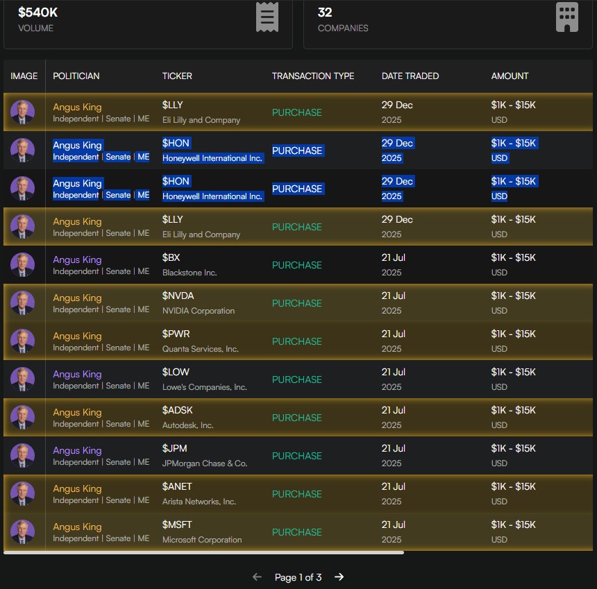Click $1K - $15K amount in $JPM row

point(513,448)
